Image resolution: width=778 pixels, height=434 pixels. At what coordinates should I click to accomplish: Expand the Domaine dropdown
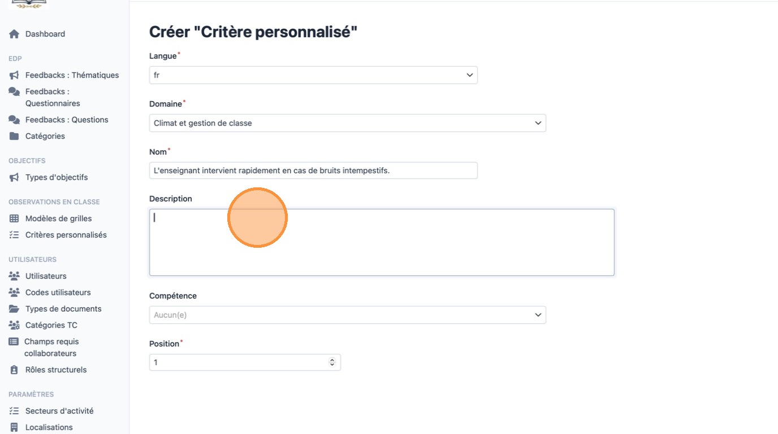[347, 123]
